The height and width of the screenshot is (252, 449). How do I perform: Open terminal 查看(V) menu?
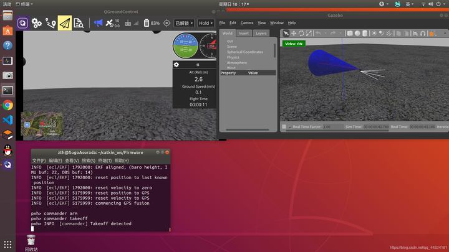tap(72, 161)
